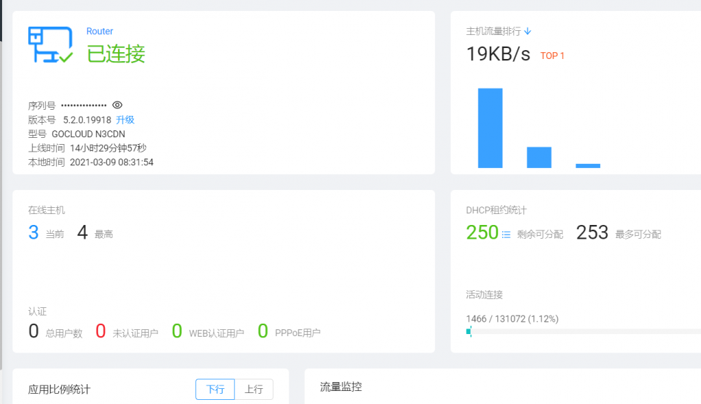Image resolution: width=701 pixels, height=404 pixels.
Task: Click the red 未认证用户 count
Action: (x=101, y=331)
